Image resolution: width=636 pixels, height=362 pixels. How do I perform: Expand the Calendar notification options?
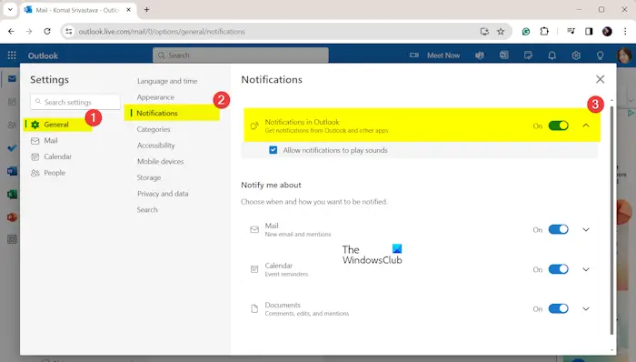[586, 269]
